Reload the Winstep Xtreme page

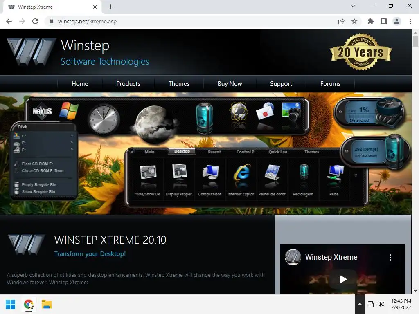coord(35,21)
